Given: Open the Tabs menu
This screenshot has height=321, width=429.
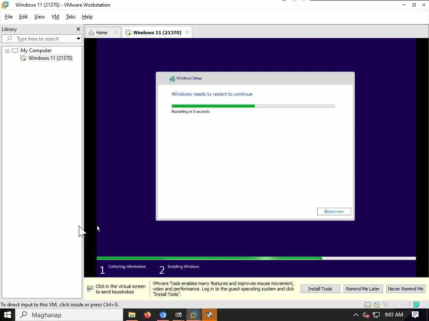Looking at the screenshot, I should [70, 17].
